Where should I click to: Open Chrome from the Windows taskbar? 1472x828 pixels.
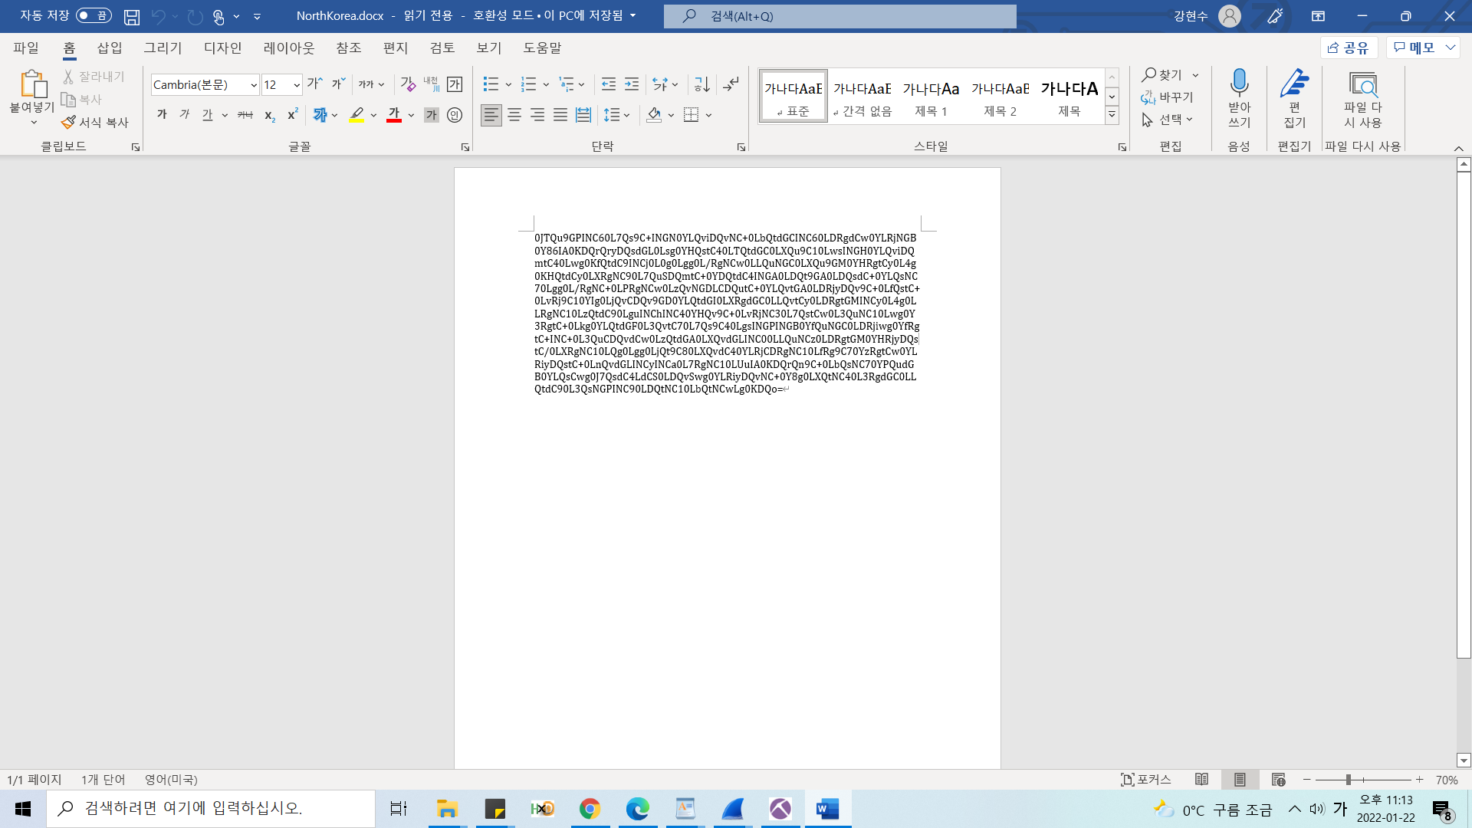pos(590,809)
